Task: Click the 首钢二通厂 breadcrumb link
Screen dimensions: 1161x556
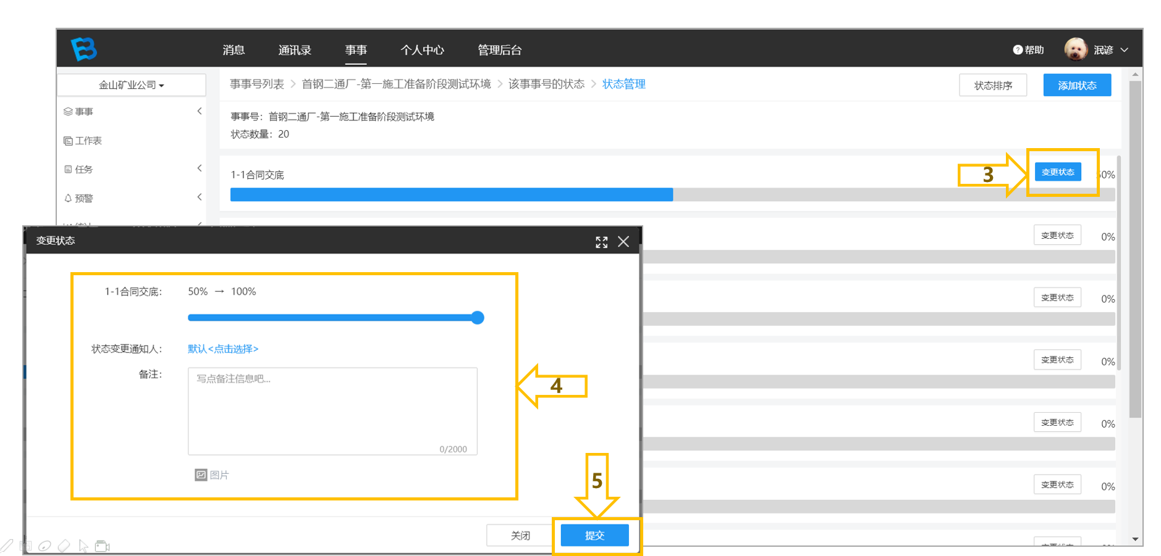Action: point(396,84)
